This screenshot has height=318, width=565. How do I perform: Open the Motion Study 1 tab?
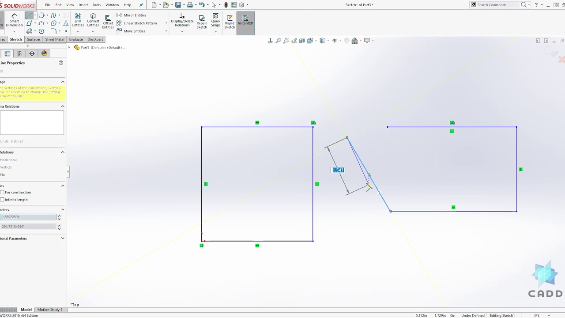pyautogui.click(x=49, y=310)
